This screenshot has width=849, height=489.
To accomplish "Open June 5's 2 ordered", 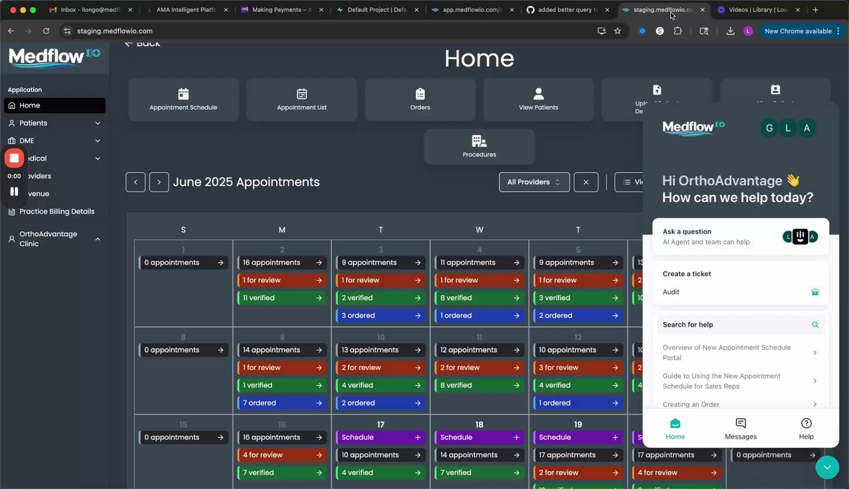I will click(x=578, y=315).
